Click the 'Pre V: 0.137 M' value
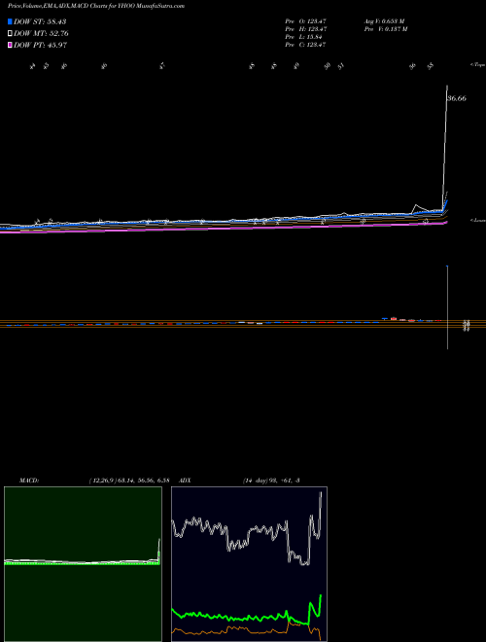This screenshot has width=486, height=642. pos(387,29)
